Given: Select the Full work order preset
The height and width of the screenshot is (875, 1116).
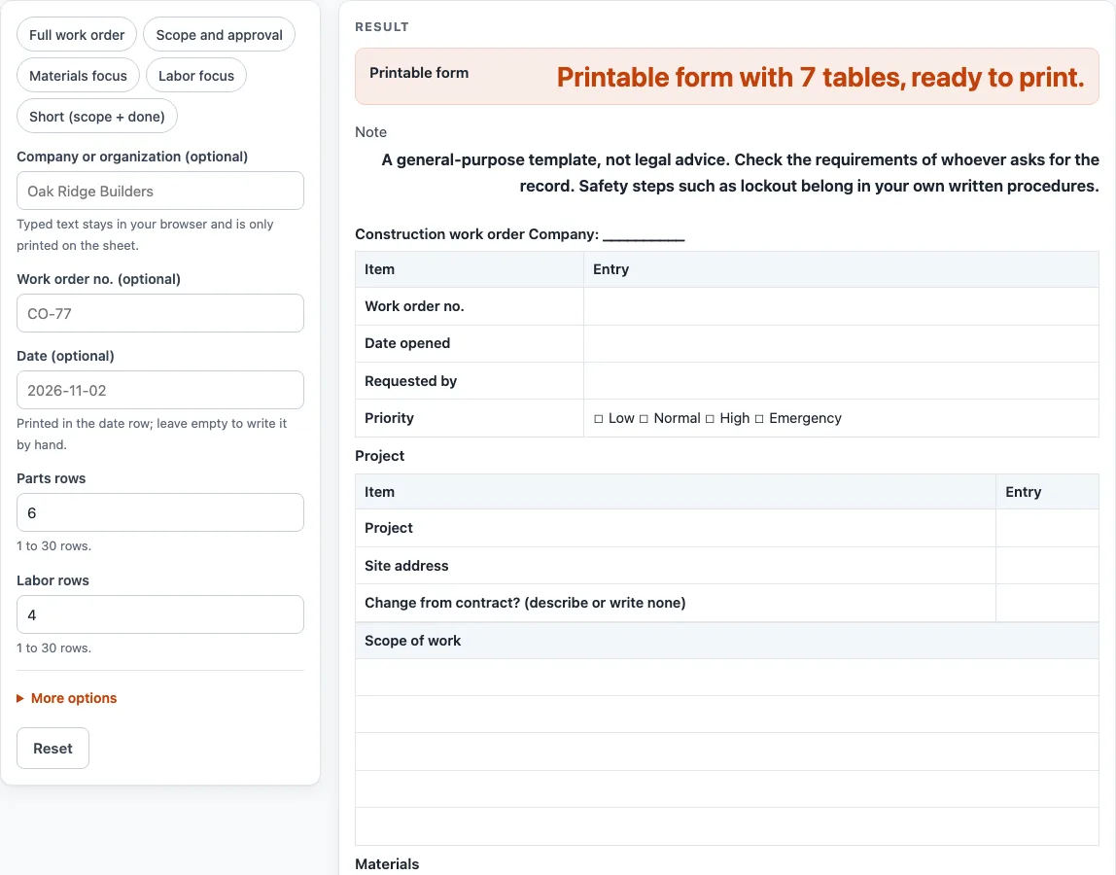Looking at the screenshot, I should [x=77, y=35].
